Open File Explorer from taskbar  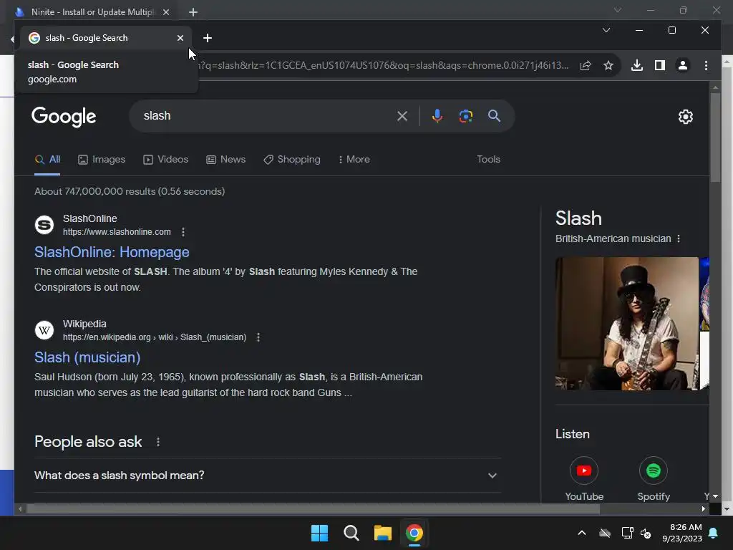click(x=382, y=533)
